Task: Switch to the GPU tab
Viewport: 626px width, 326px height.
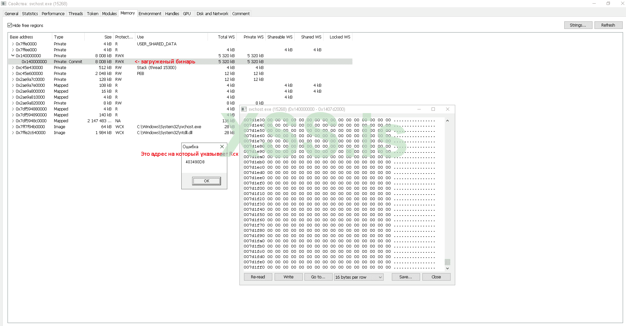Action: 187,14
